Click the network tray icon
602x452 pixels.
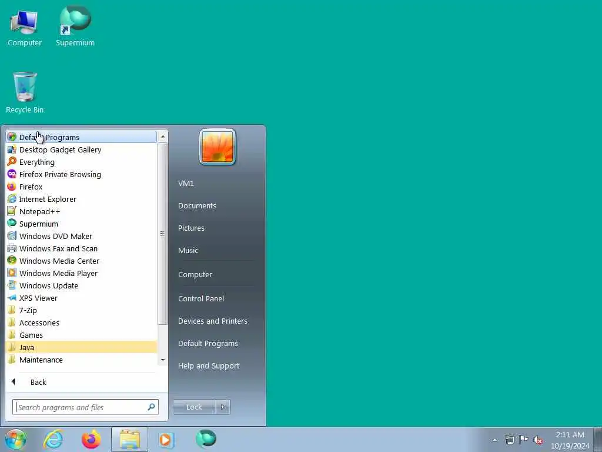(x=510, y=440)
